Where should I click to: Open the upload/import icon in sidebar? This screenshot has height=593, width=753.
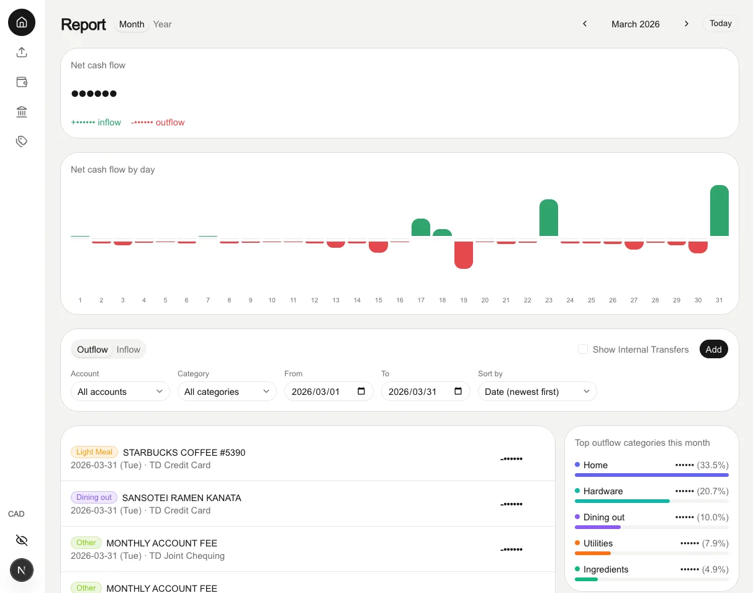(x=22, y=52)
